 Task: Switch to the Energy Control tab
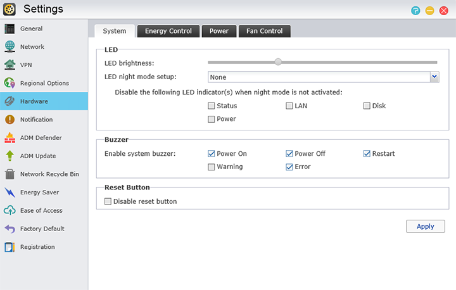(x=168, y=31)
